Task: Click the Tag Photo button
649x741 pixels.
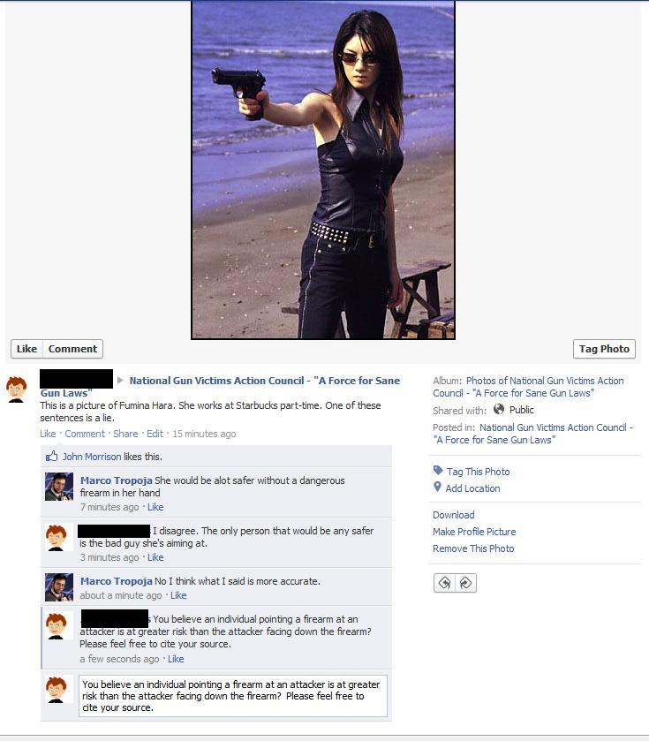Action: click(604, 349)
